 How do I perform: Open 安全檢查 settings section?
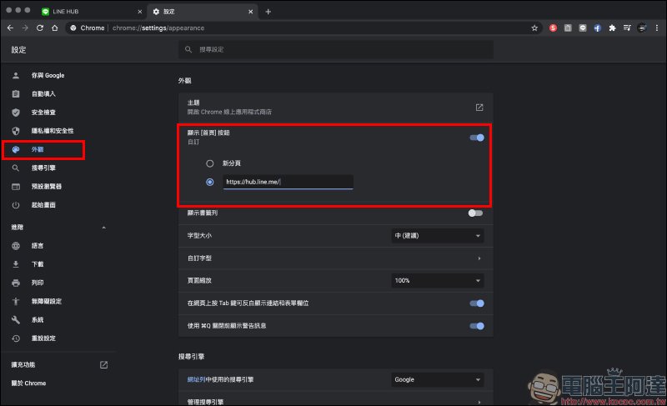click(x=43, y=113)
